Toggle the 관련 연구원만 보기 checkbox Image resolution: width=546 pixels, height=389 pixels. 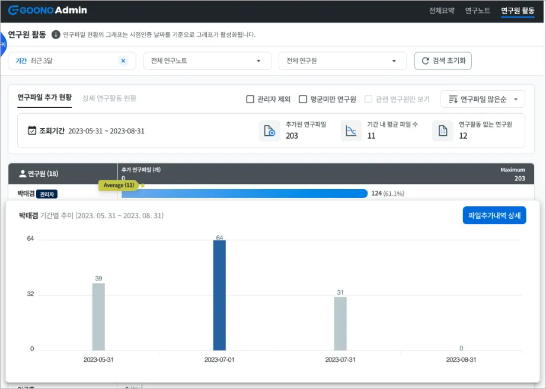[x=368, y=99]
